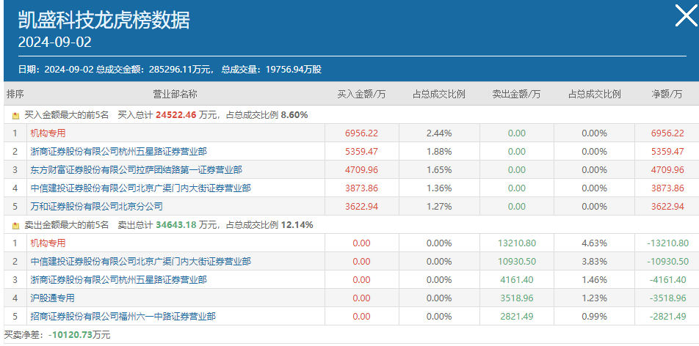The height and width of the screenshot is (346, 699).
Task: Open 万和证券股份有限公司北京分公司 link
Action: pos(96,206)
